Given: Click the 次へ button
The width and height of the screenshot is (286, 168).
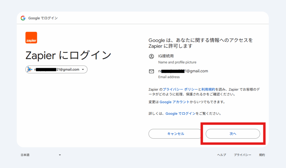Looking at the screenshot, I should click(x=233, y=134).
